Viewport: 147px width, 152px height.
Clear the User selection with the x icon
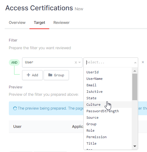coord(76,62)
